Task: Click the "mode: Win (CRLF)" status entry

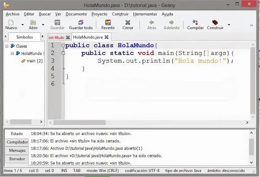Action: point(102,171)
